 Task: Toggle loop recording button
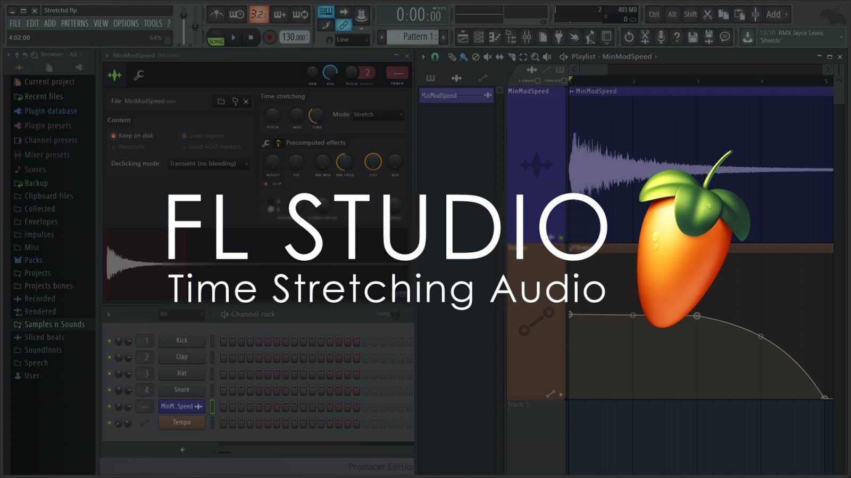pos(301,14)
